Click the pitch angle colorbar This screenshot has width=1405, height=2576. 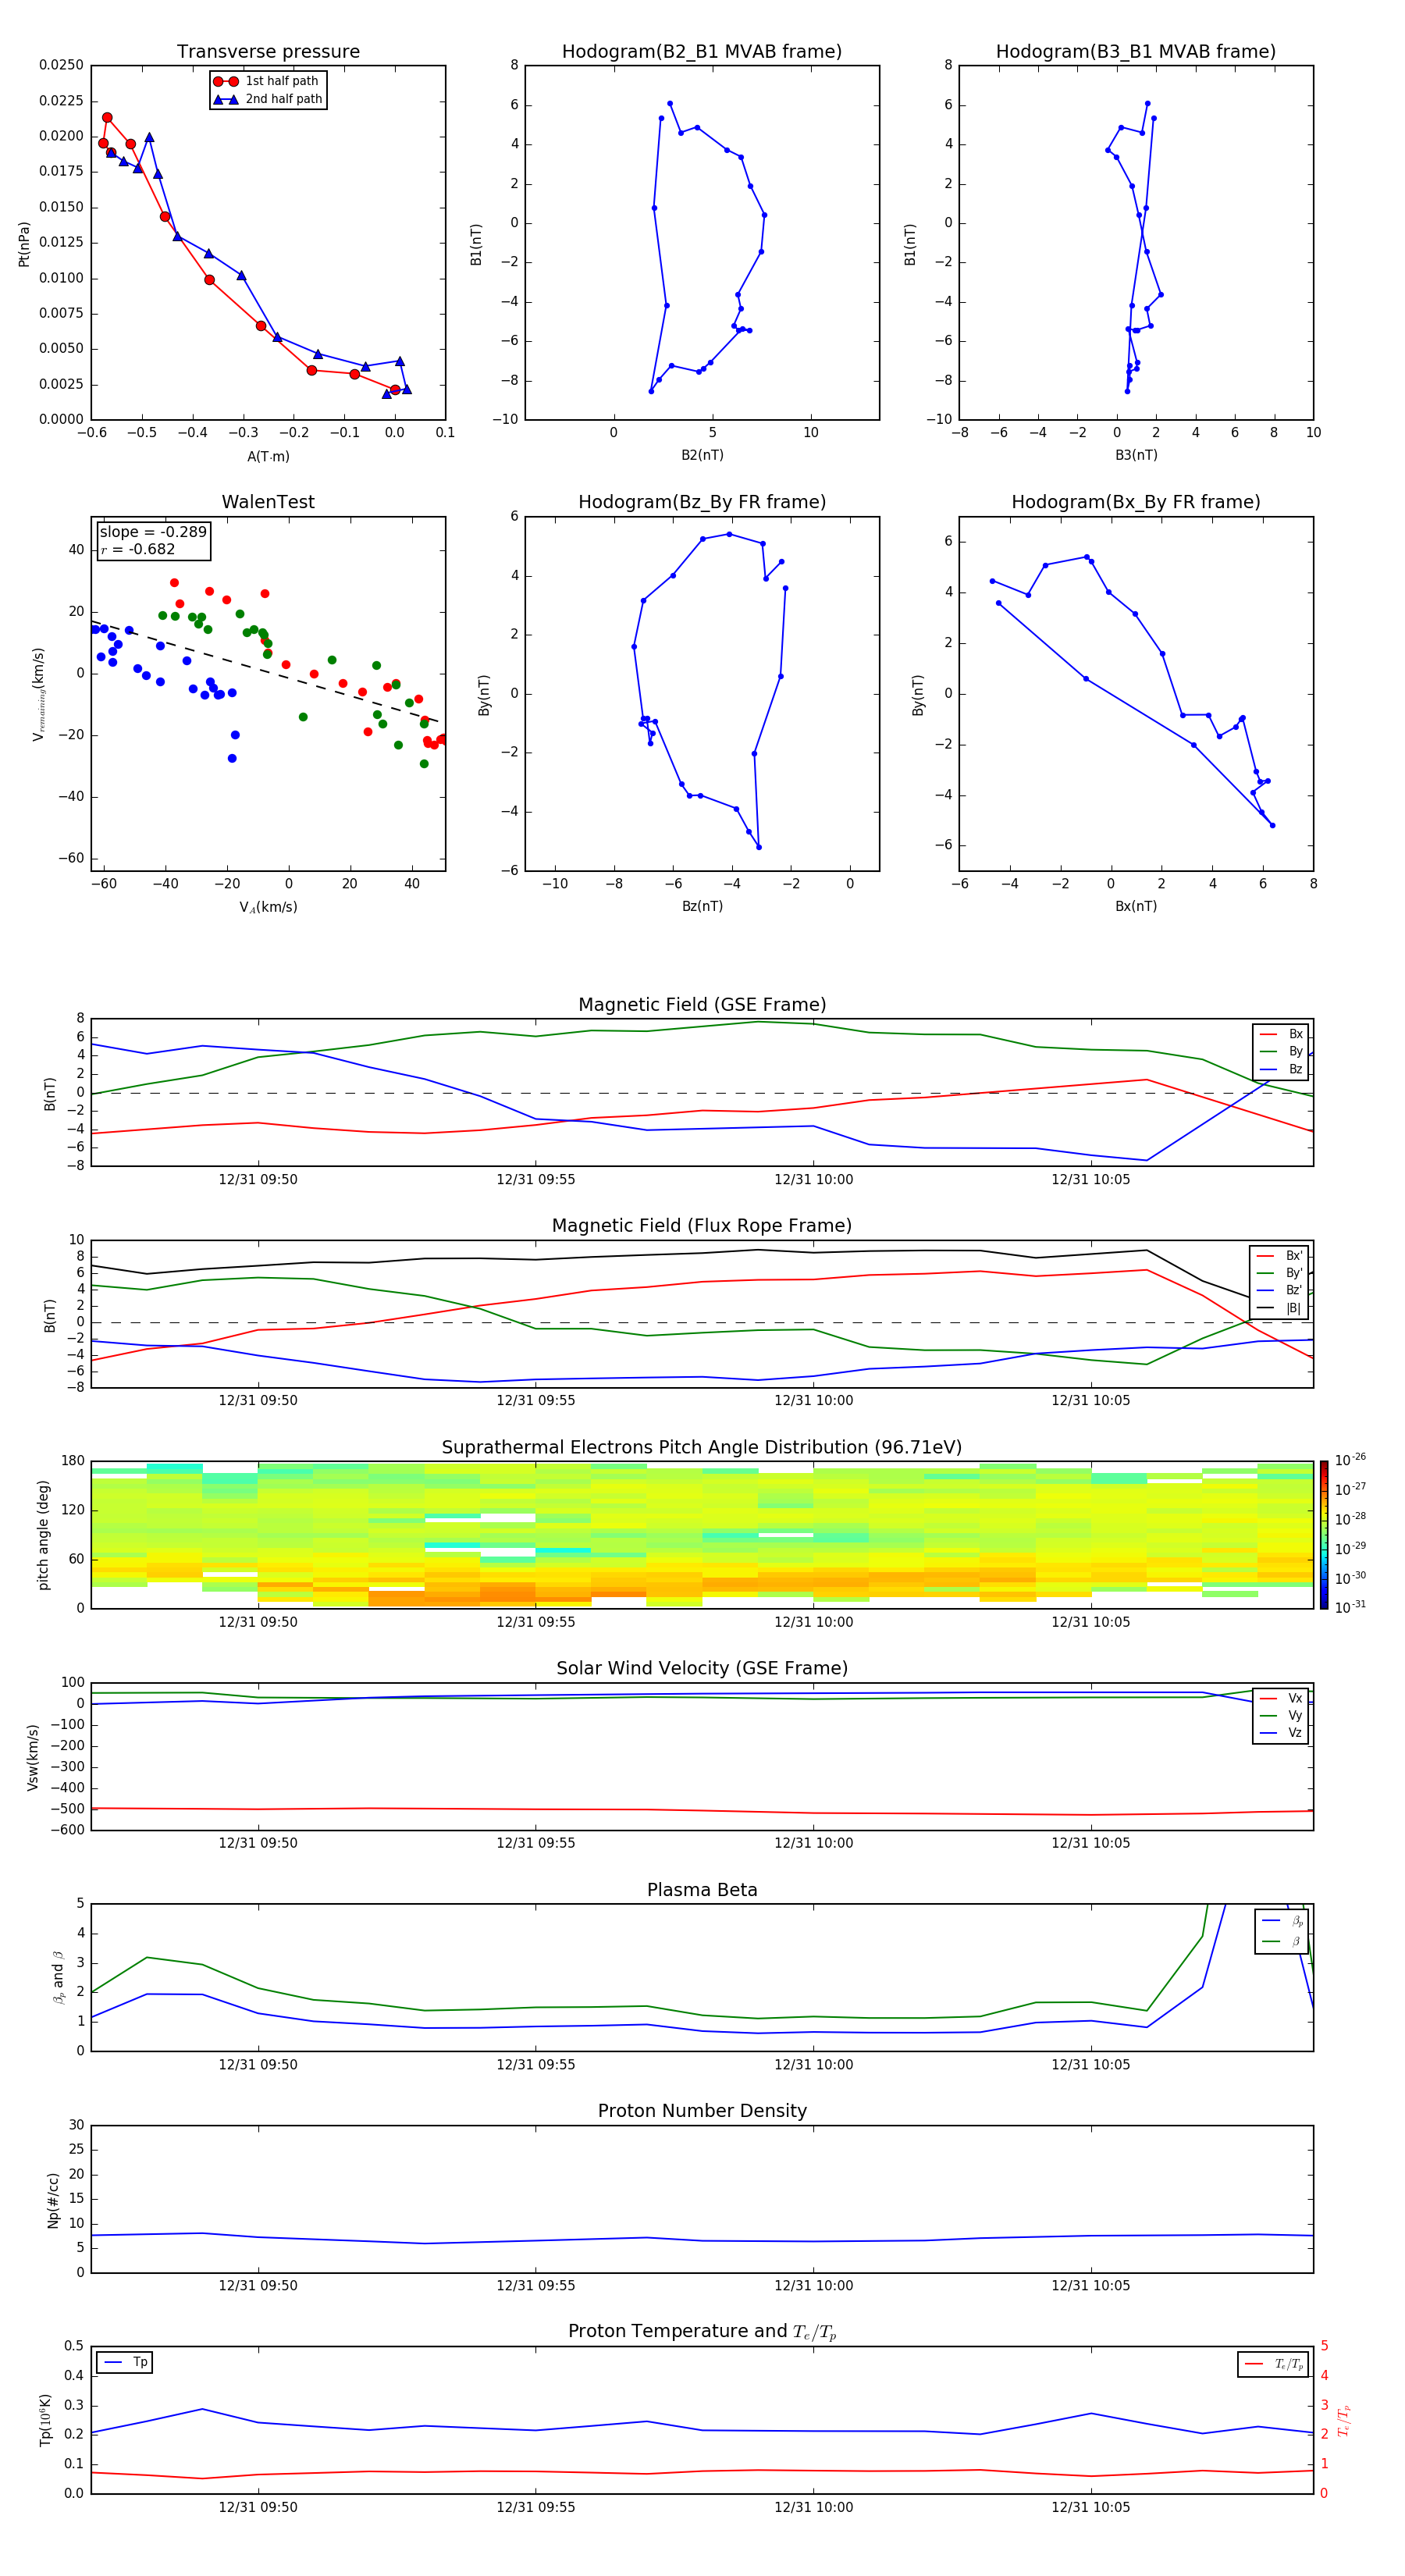[x=1323, y=1534]
